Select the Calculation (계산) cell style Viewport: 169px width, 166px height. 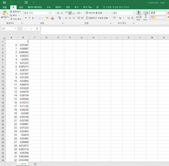[x=158, y=17]
